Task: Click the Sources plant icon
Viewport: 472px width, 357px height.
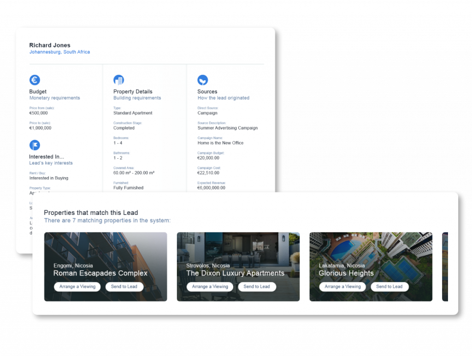Action: pyautogui.click(x=203, y=80)
